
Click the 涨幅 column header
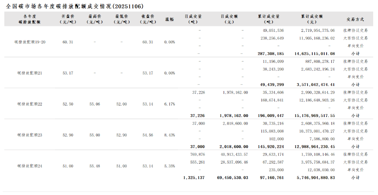tap(169, 19)
